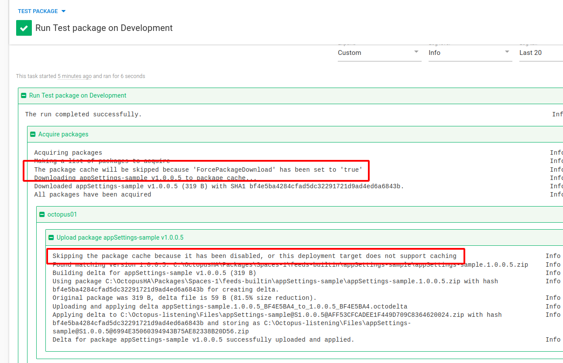Select 'Using package C:\OctopusHA\Packages' log line
Viewport: 563px width, 363px height.
pyautogui.click(x=275, y=285)
